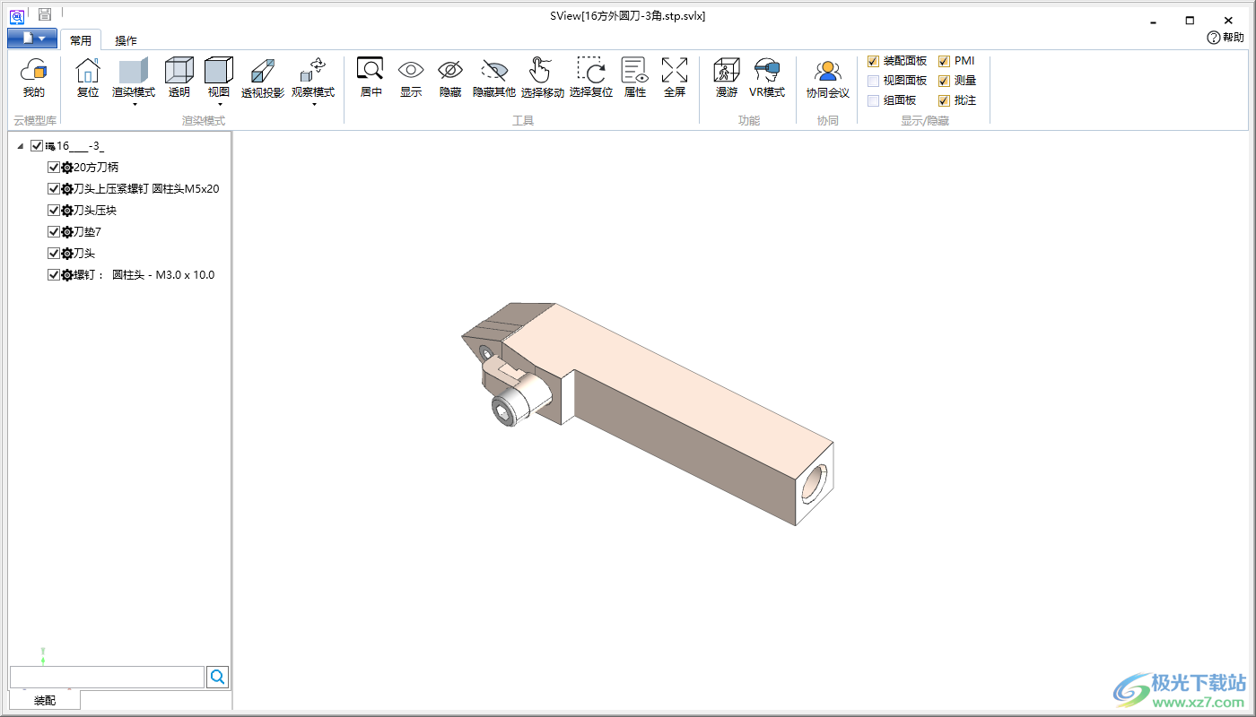Image resolution: width=1256 pixels, height=717 pixels.
Task: Uncheck 刀头上压紧螺钉 圆柱头M5x20 checkbox
Action: [54, 188]
